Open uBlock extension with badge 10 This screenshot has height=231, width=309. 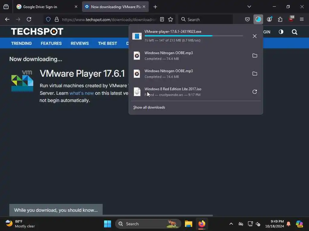[x=291, y=19]
